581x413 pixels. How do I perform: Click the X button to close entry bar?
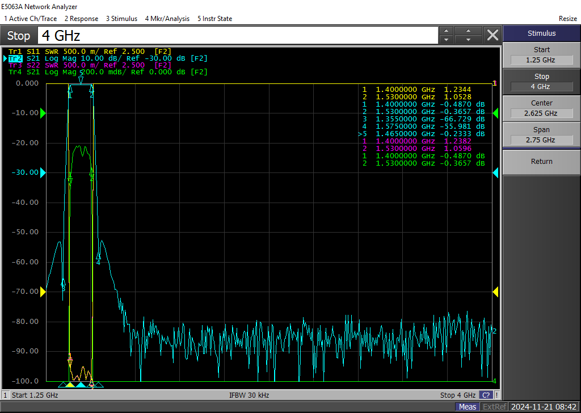(x=492, y=35)
